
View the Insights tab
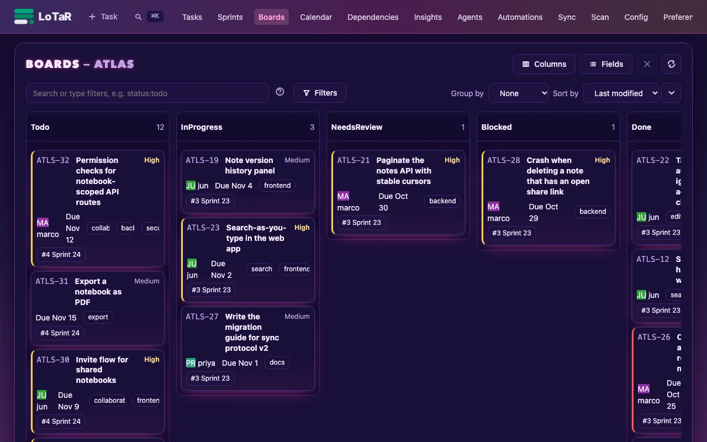point(428,17)
